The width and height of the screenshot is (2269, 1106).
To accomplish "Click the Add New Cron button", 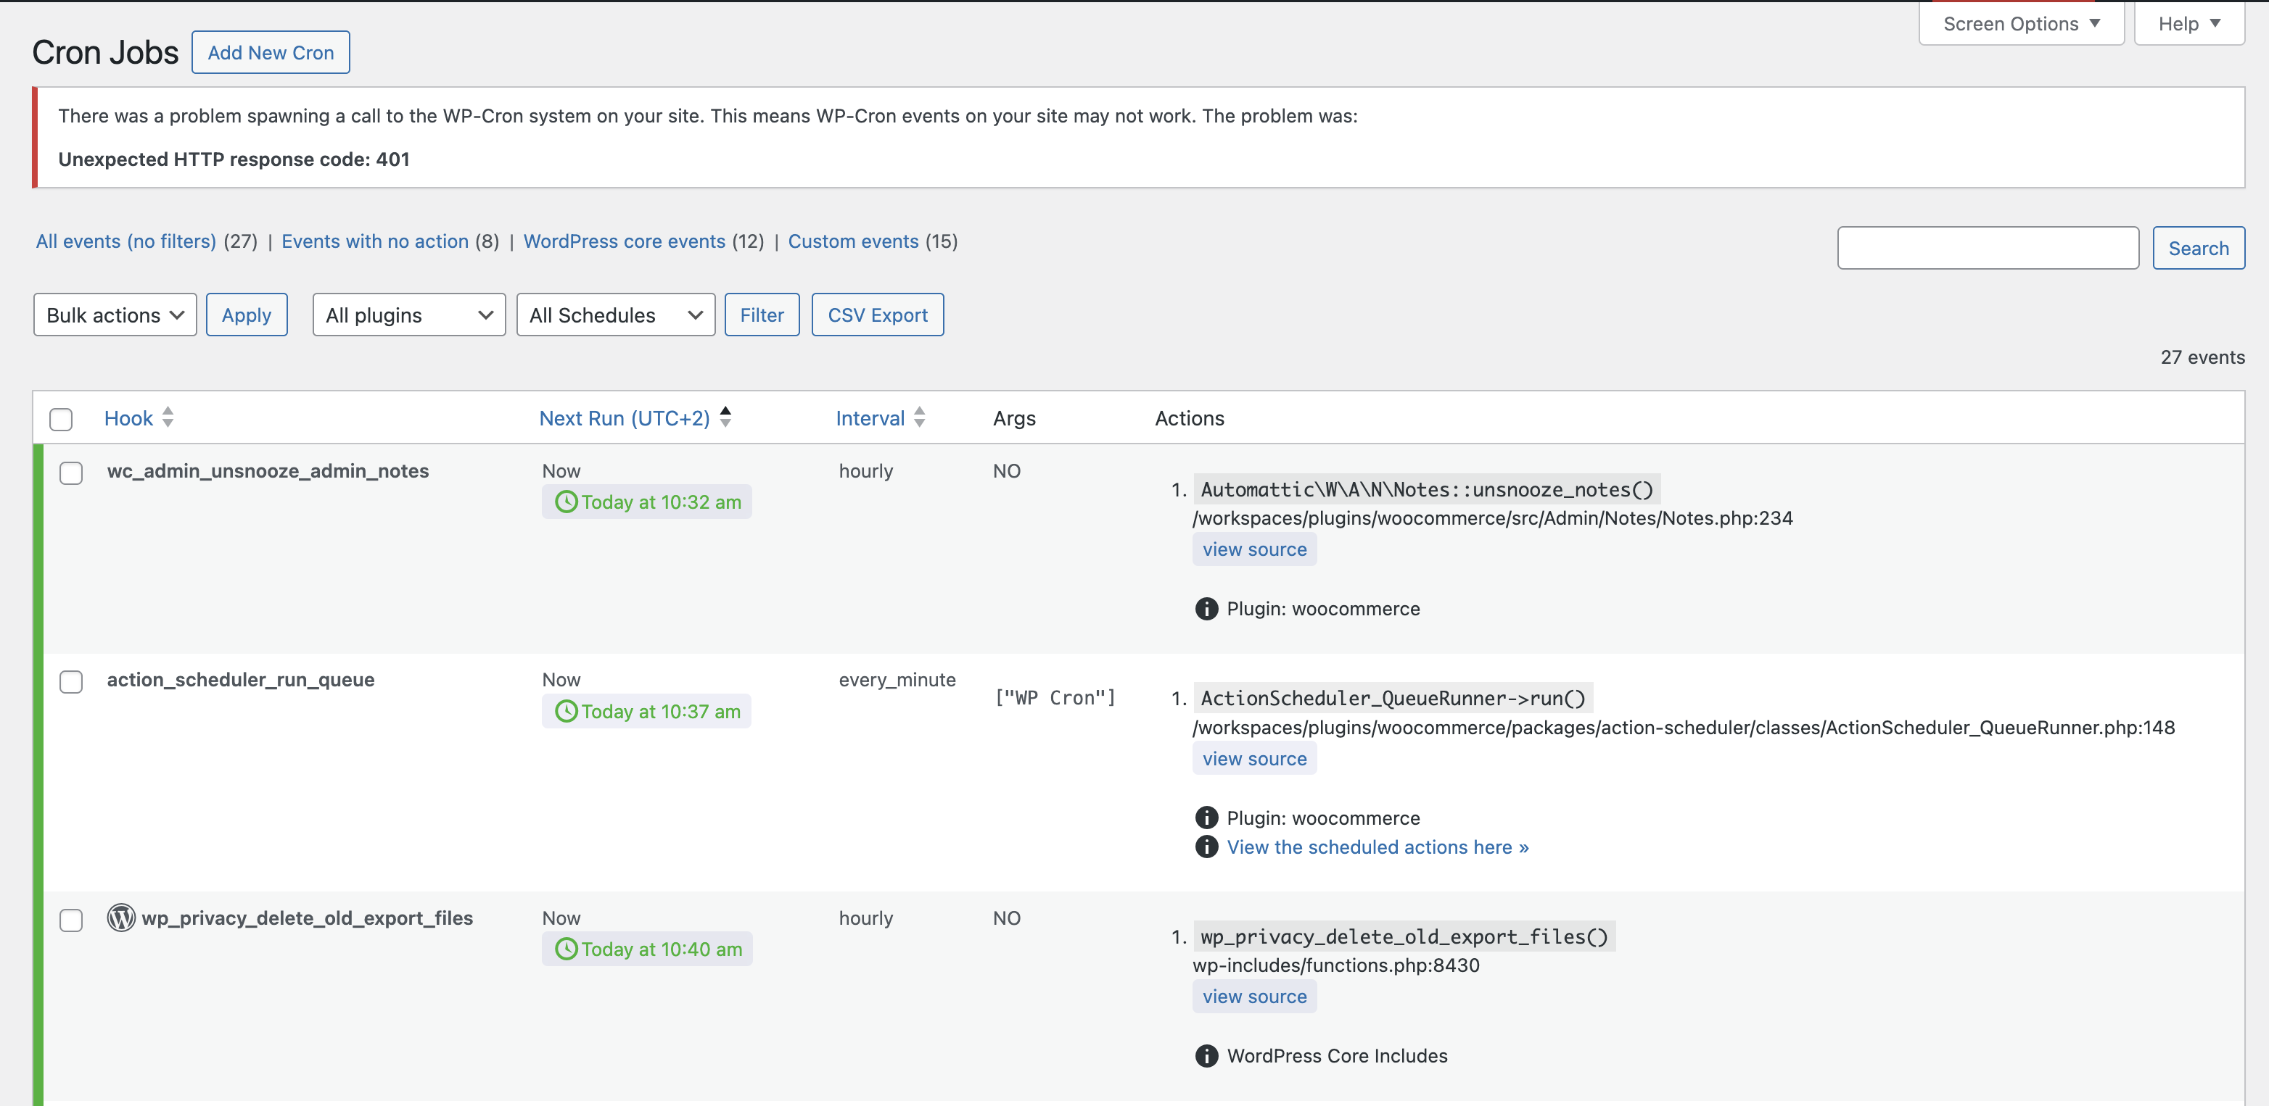I will [x=271, y=53].
